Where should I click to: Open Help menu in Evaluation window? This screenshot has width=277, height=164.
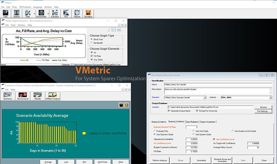(13, 89)
